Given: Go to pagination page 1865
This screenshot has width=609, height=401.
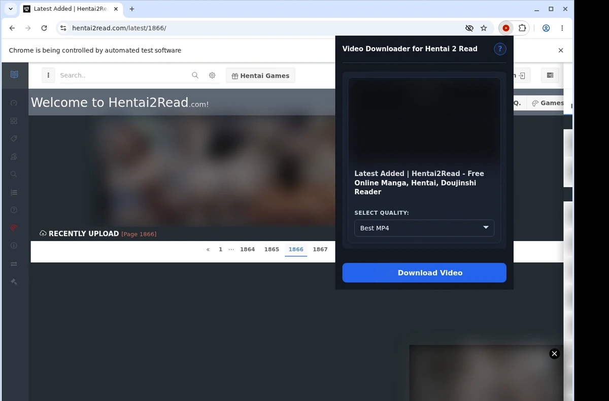Looking at the screenshot, I should (272, 249).
